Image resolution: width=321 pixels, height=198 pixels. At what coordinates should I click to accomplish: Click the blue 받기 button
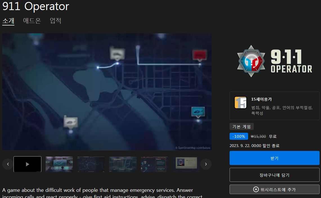[274, 158]
